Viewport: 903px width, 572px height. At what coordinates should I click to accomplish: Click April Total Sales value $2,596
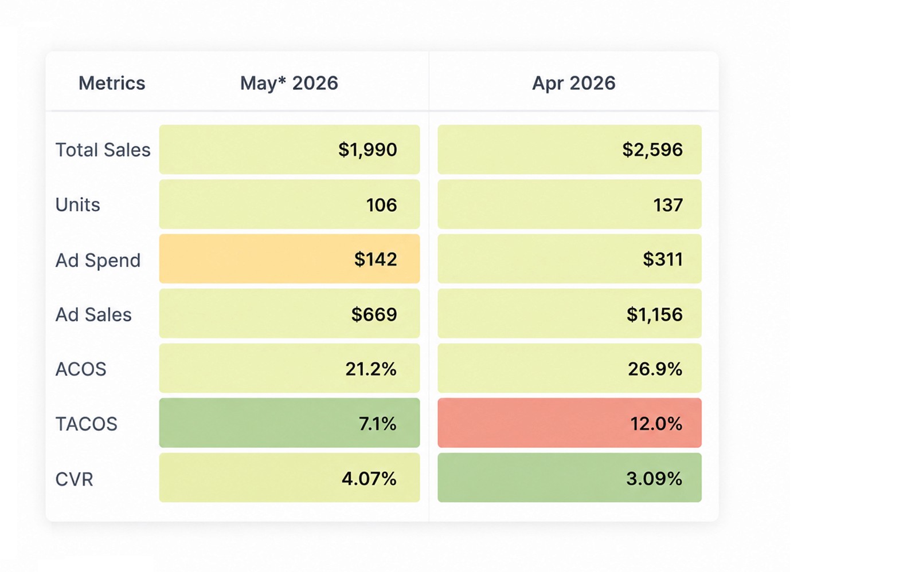(x=569, y=149)
